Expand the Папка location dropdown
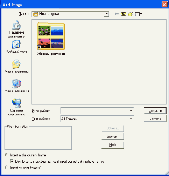 (x=106, y=14)
